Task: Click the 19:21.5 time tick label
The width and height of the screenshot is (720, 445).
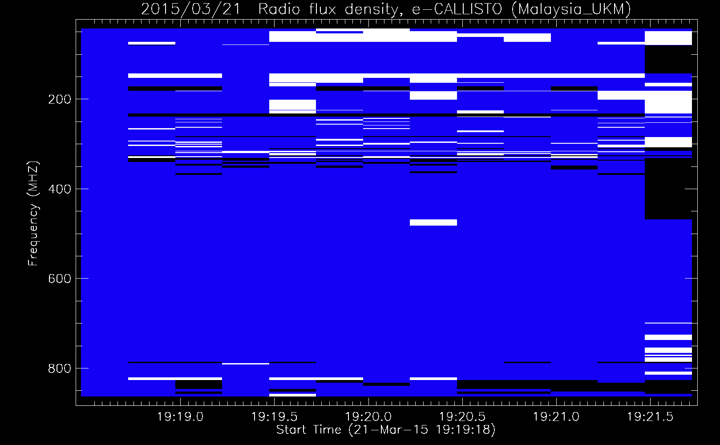Action: click(651, 417)
